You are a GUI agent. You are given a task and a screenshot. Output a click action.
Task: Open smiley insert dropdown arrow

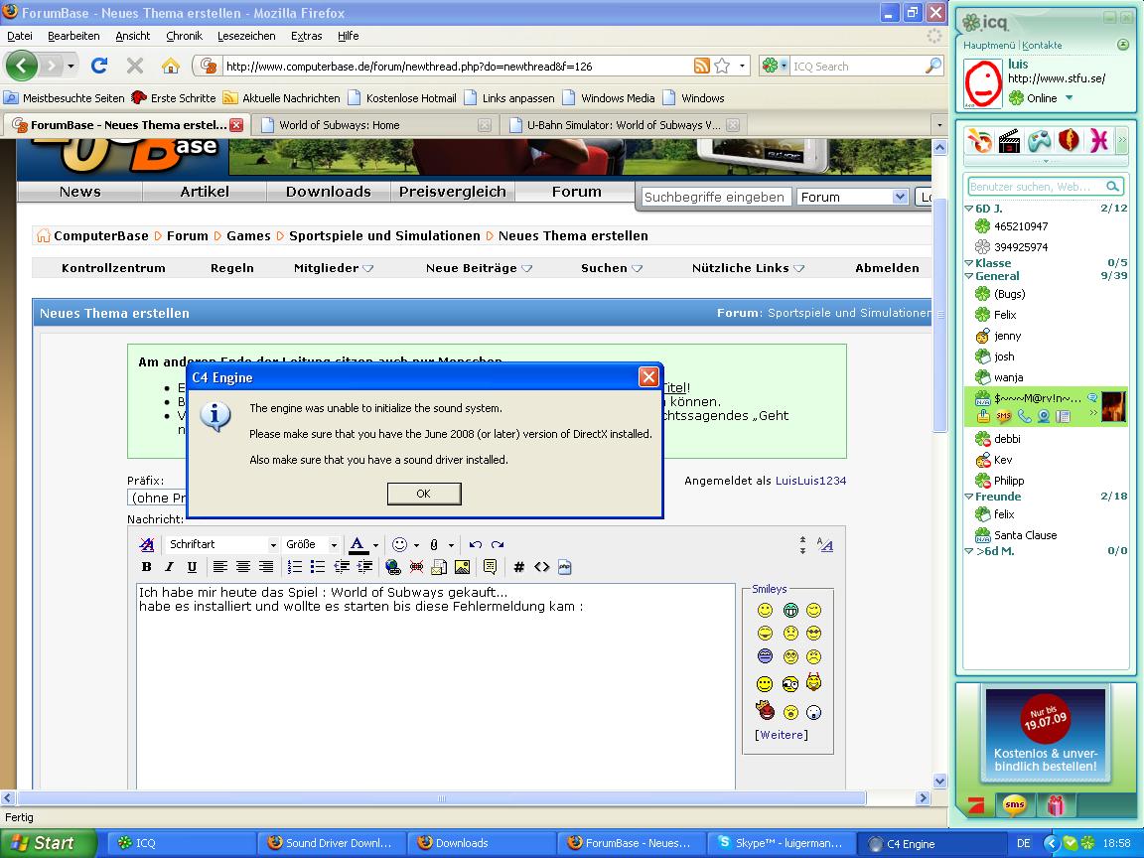click(x=417, y=545)
